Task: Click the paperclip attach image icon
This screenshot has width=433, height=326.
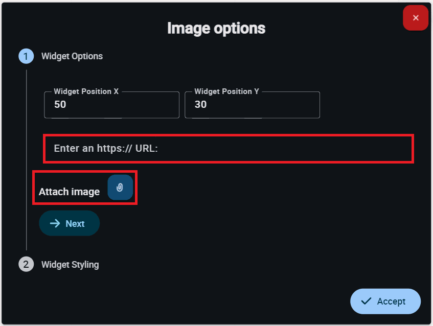Action: (120, 188)
